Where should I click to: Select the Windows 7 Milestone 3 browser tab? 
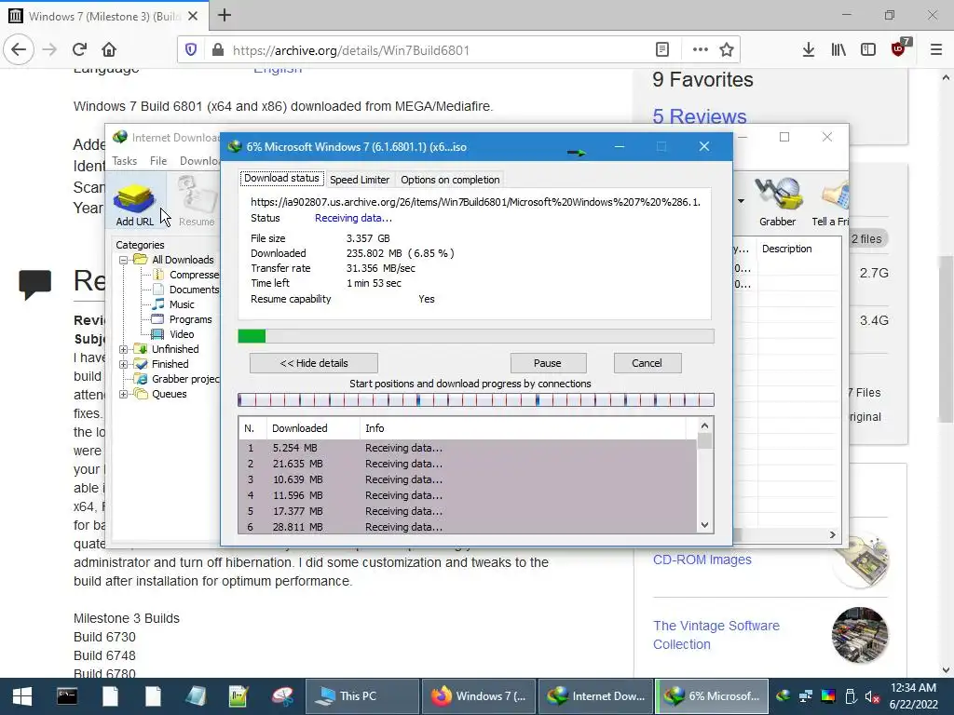coord(103,17)
